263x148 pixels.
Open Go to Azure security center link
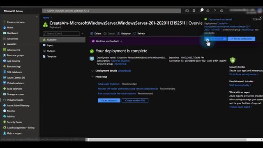pyautogui.click(x=244, y=74)
